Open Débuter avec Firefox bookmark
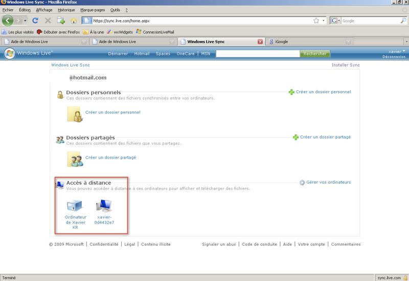The height and width of the screenshot is (281, 409). 58,32
